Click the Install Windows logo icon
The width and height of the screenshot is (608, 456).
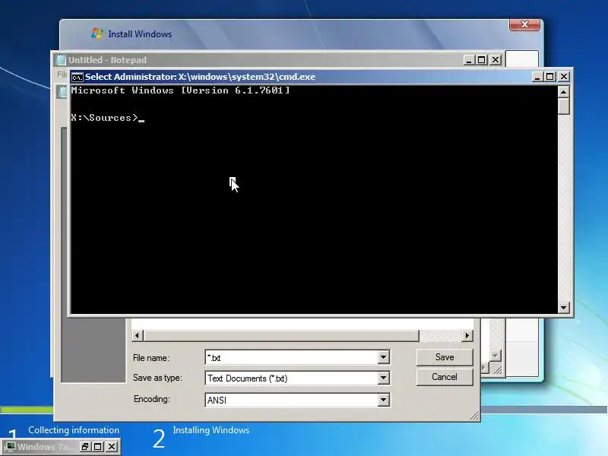pyautogui.click(x=97, y=33)
